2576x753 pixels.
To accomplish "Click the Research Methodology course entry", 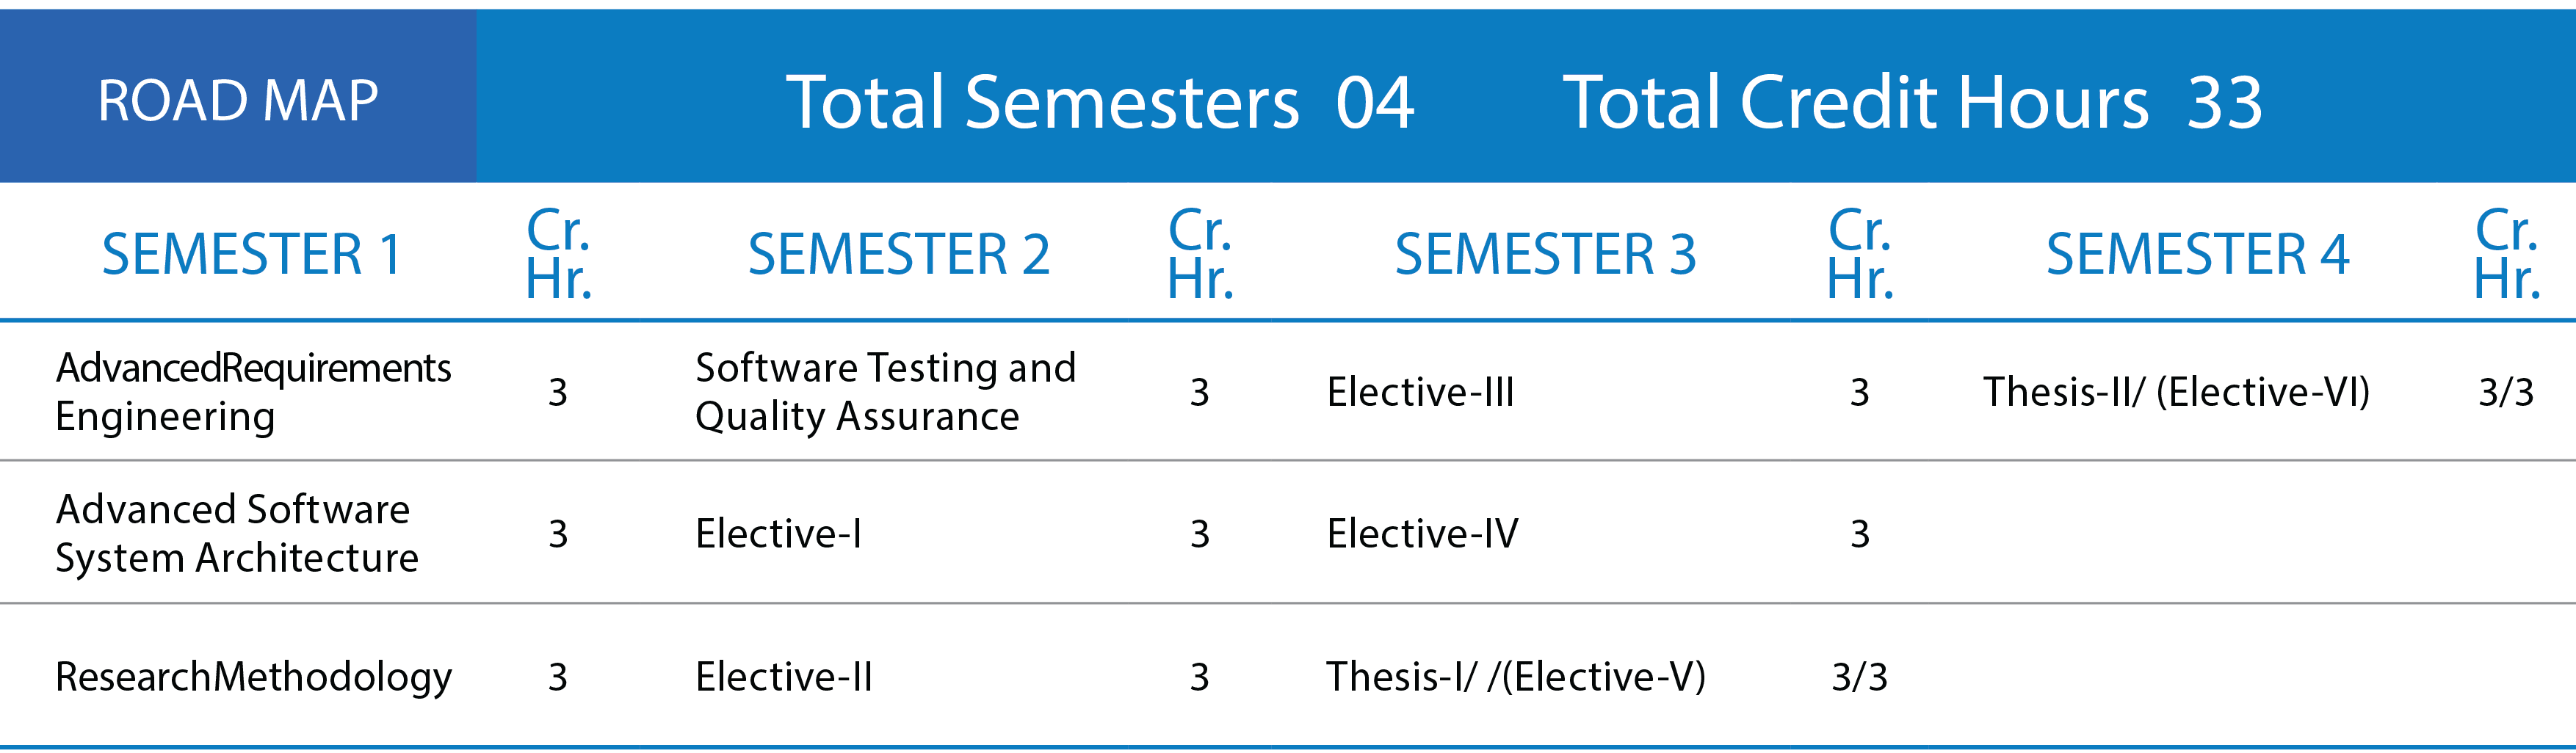I will pyautogui.click(x=253, y=678).
